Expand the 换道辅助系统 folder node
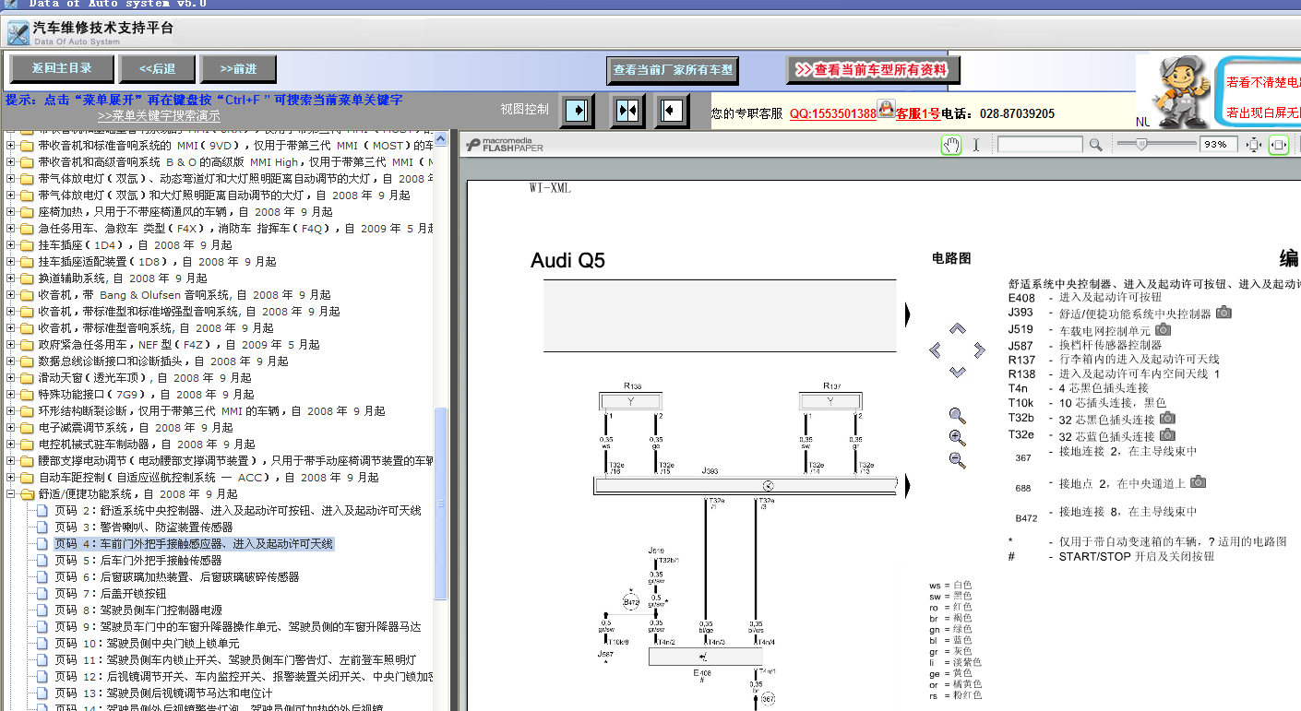The height and width of the screenshot is (711, 1301). 11,278
